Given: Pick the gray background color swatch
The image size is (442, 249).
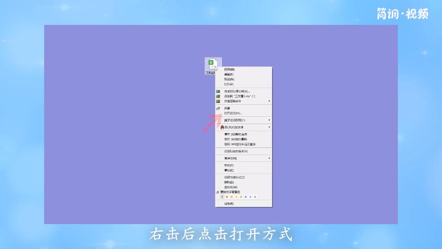Looking at the screenshot, I should [255, 197].
